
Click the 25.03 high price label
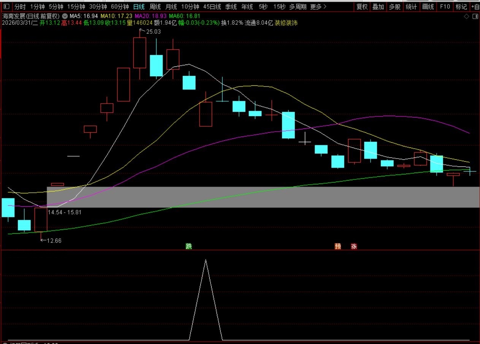pyautogui.click(x=154, y=32)
